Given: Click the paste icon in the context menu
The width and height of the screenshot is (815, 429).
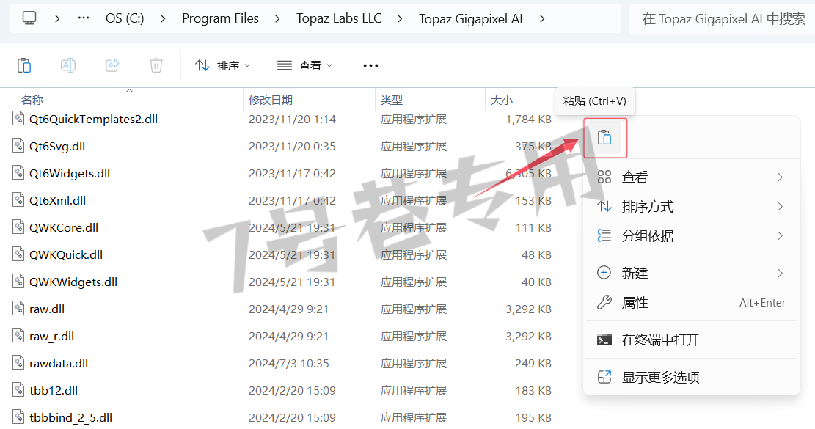Looking at the screenshot, I should (604, 138).
